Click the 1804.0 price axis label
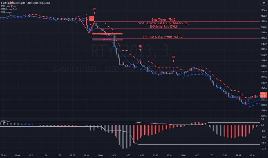Screen dimensions: 268x158 264,10
